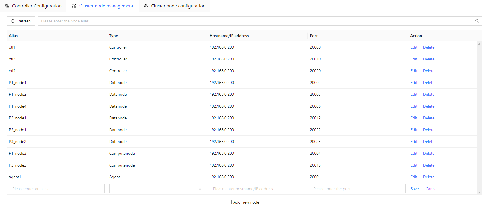485x214 pixels.
Task: Edit the ctl1 controller node
Action: (414, 47)
